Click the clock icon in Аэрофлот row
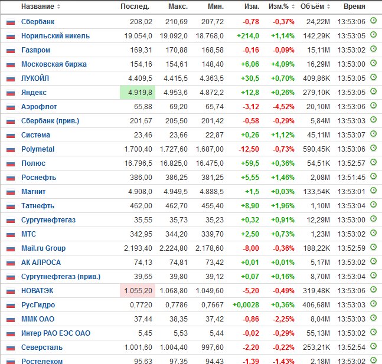Screen dimensions: 382x364 point(374,106)
